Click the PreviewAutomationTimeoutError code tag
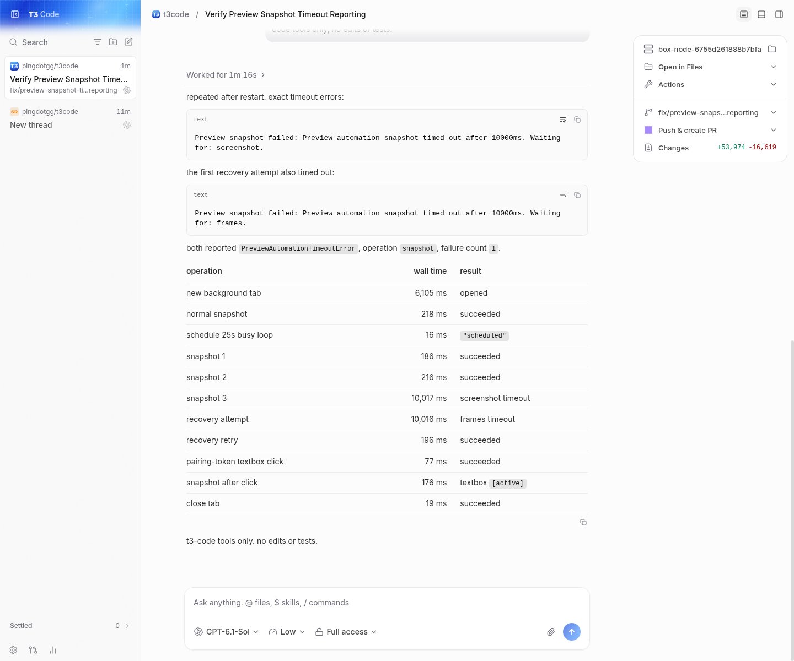794x661 pixels. tap(298, 248)
